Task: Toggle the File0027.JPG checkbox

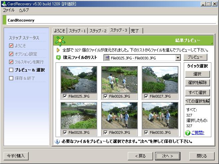Action: pos(146,96)
